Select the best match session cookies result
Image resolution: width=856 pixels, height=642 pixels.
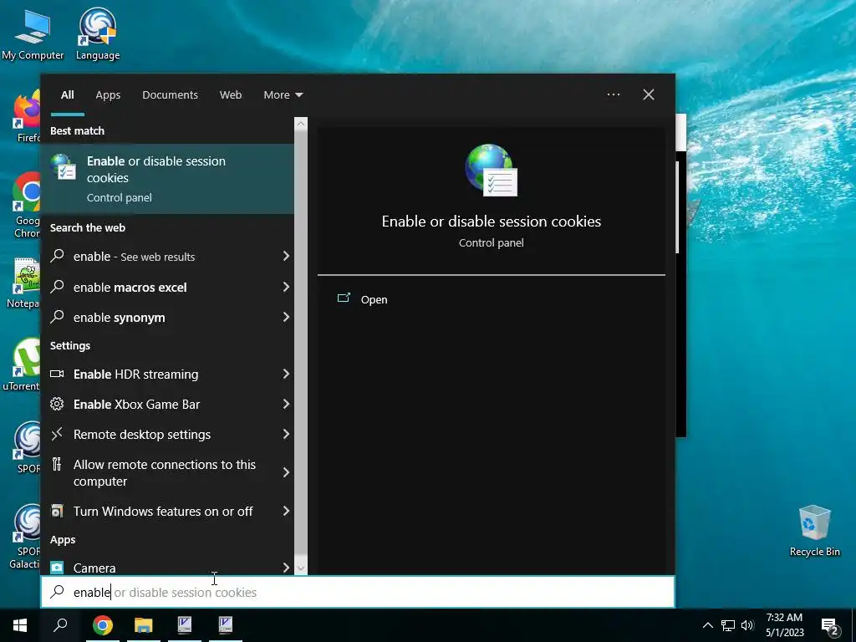pos(167,179)
